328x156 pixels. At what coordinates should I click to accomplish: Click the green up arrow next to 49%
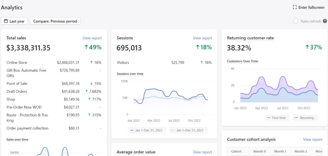(86, 47)
